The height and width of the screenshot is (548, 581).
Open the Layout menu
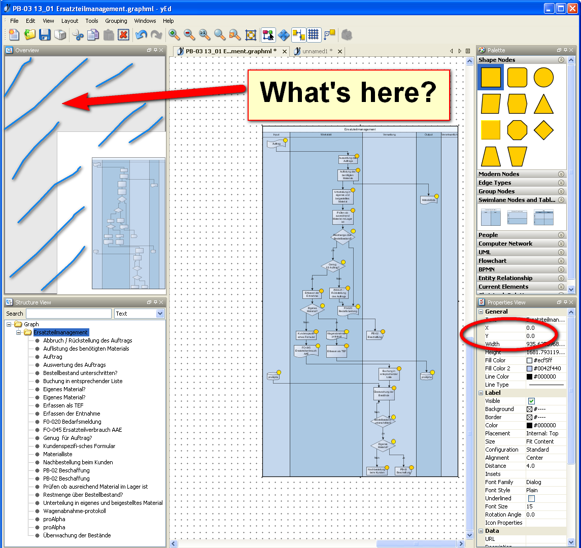(70, 21)
